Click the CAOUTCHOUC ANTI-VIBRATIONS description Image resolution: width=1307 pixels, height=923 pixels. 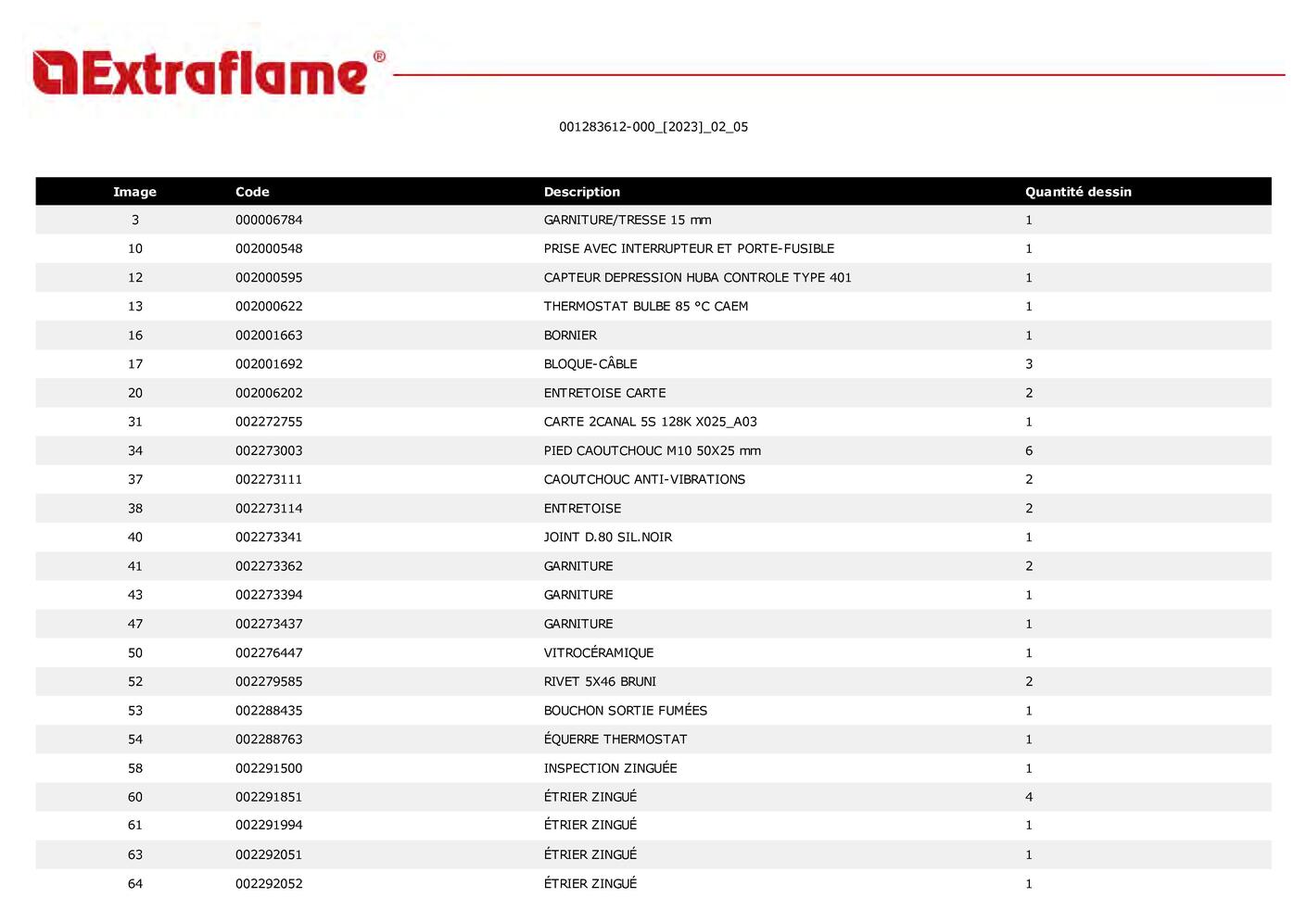coord(644,480)
